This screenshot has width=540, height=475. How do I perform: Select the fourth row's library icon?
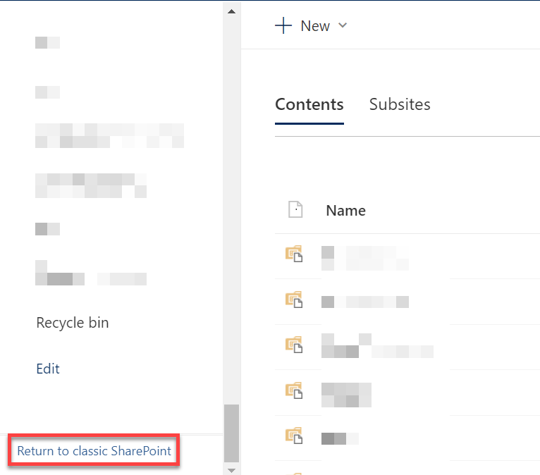tap(293, 390)
